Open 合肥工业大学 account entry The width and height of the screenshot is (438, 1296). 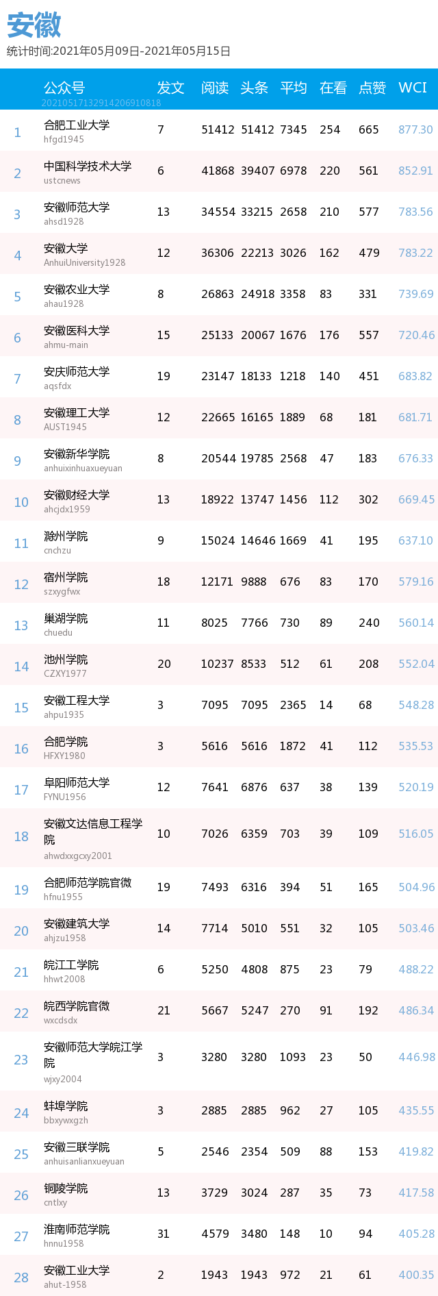tap(77, 125)
